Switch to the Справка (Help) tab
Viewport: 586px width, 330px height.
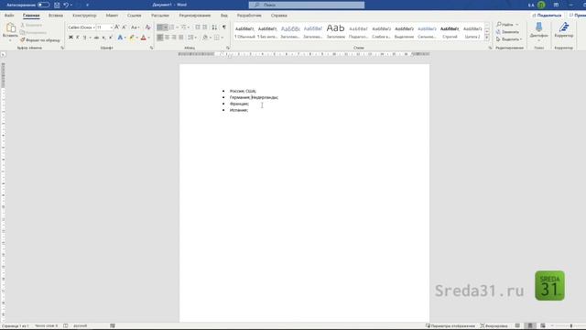click(278, 16)
